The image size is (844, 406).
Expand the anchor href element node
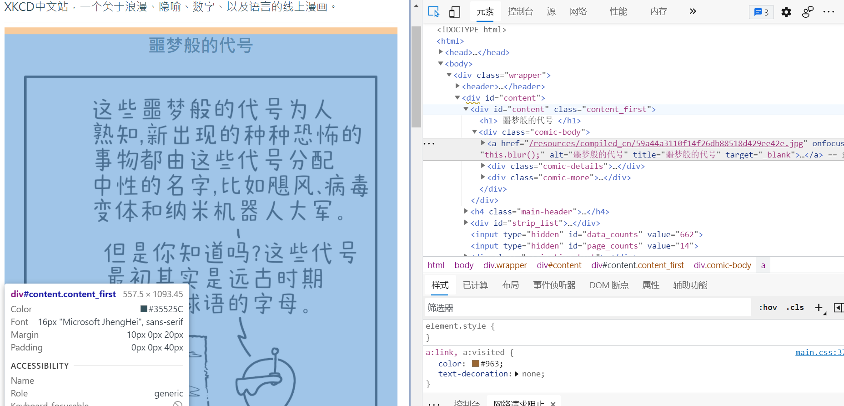point(483,143)
